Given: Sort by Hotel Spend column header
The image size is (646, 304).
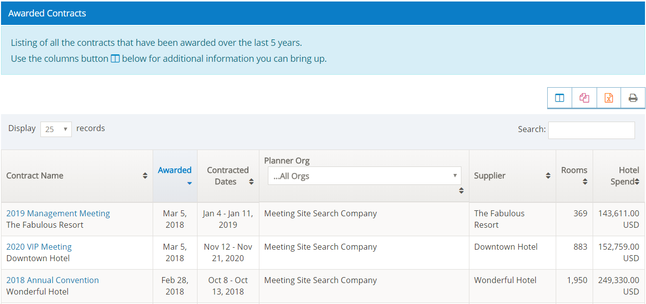Looking at the screenshot, I should click(625, 176).
